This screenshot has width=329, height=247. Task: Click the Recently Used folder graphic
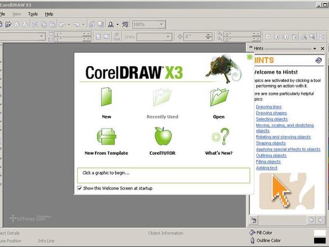[162, 97]
